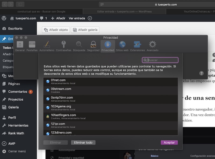The height and width of the screenshot is (159, 215).
Task: Click the Añadir galería button
Action: [85, 30]
